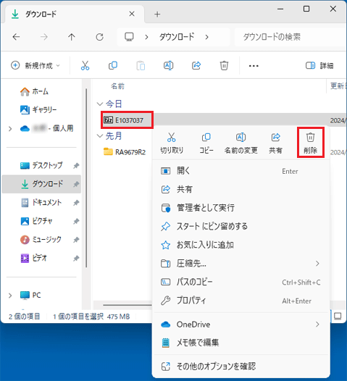Click the horizontal scrollbar in the file list
The height and width of the screenshot is (381, 347).
[x=127, y=305]
